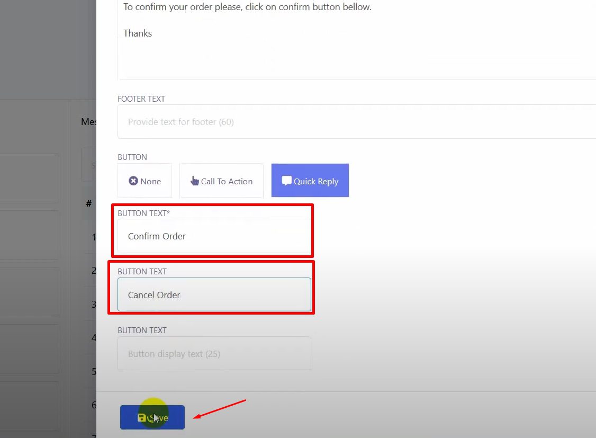Select the None button type option
Image resolution: width=596 pixels, height=438 pixels.
pos(145,181)
